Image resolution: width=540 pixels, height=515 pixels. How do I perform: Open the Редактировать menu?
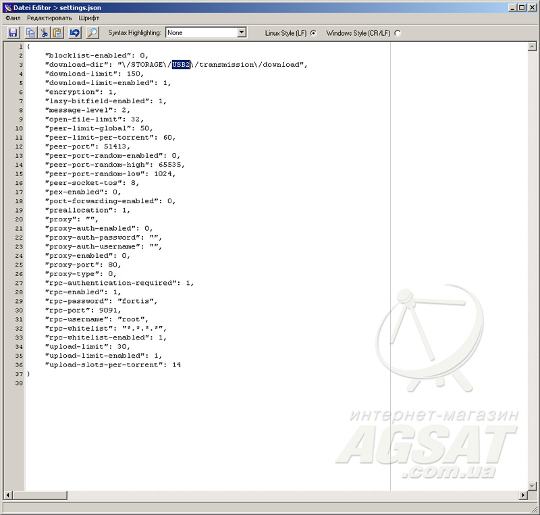[x=49, y=18]
